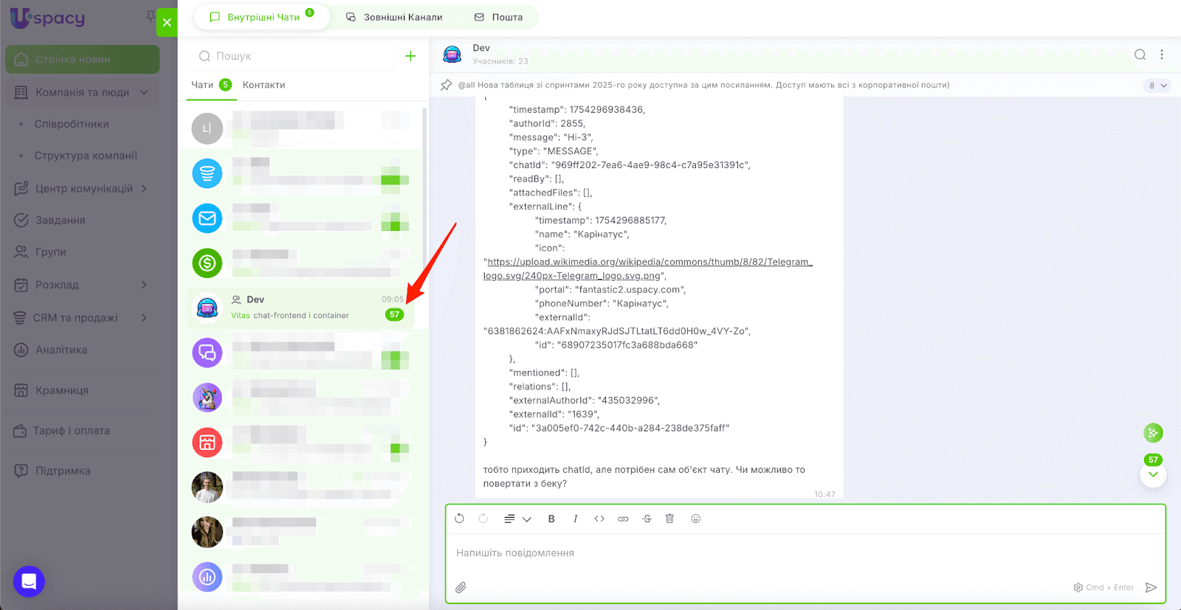This screenshot has width=1181, height=610.
Task: Select the Чати sub-tab
Action: click(211, 85)
